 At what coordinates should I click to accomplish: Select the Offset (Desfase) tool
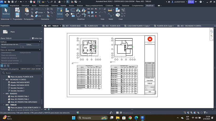pos(73,10)
